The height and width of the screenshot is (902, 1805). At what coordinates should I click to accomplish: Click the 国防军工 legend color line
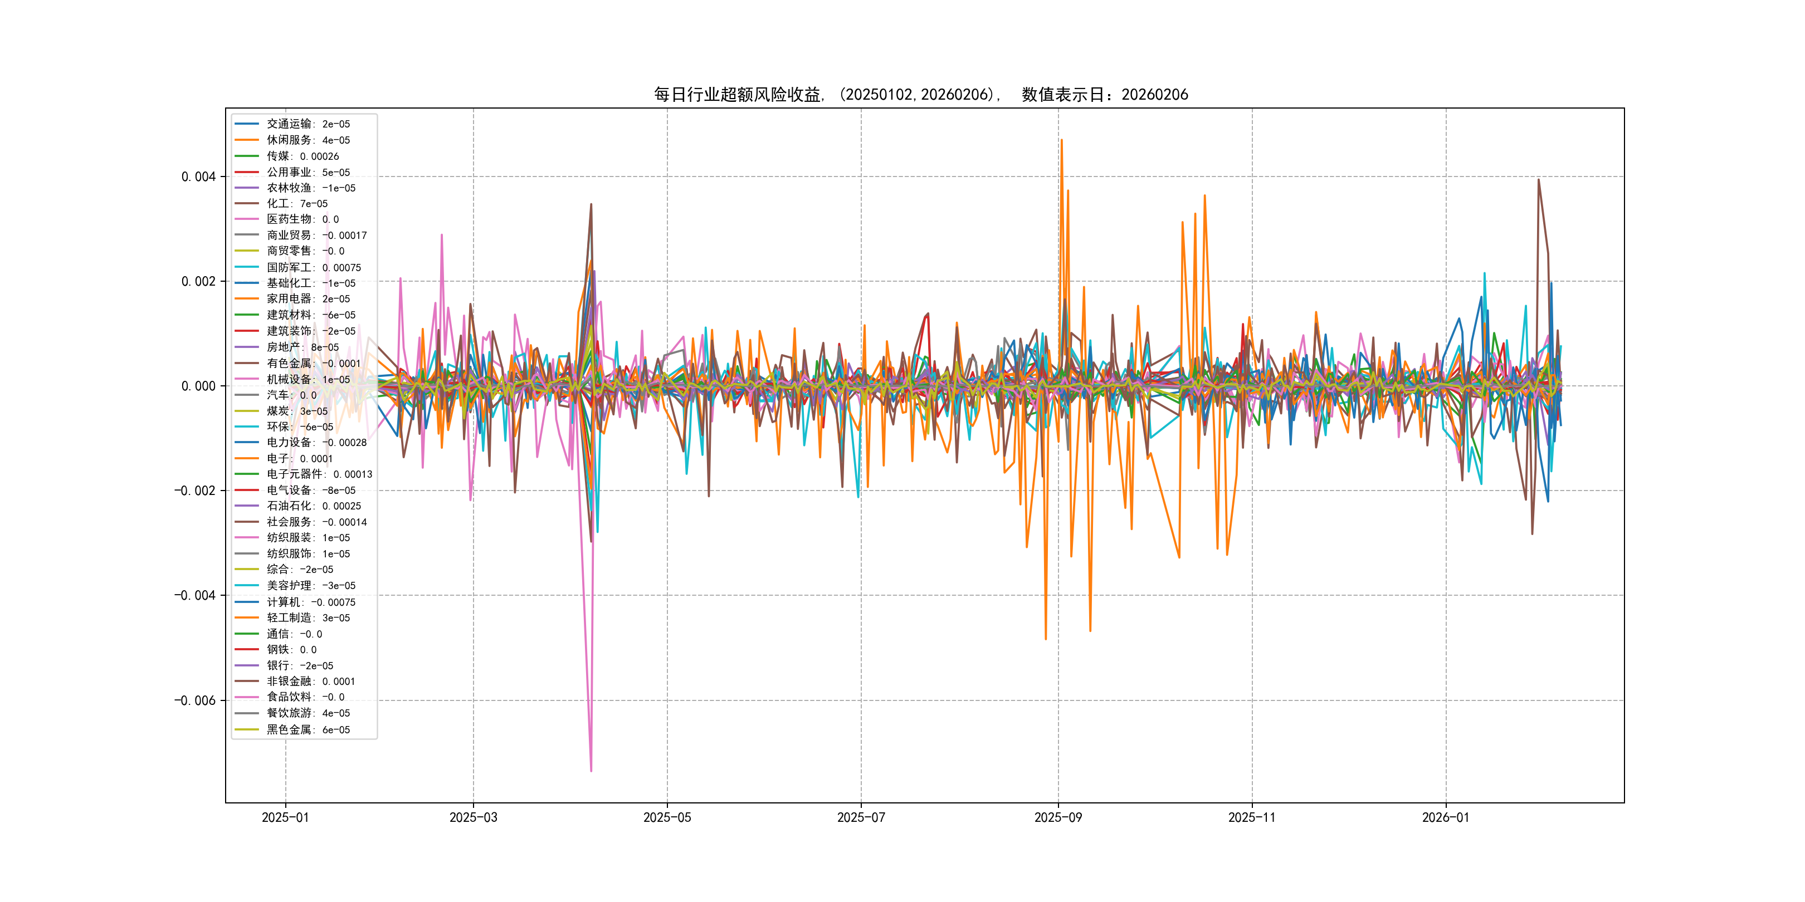point(247,267)
